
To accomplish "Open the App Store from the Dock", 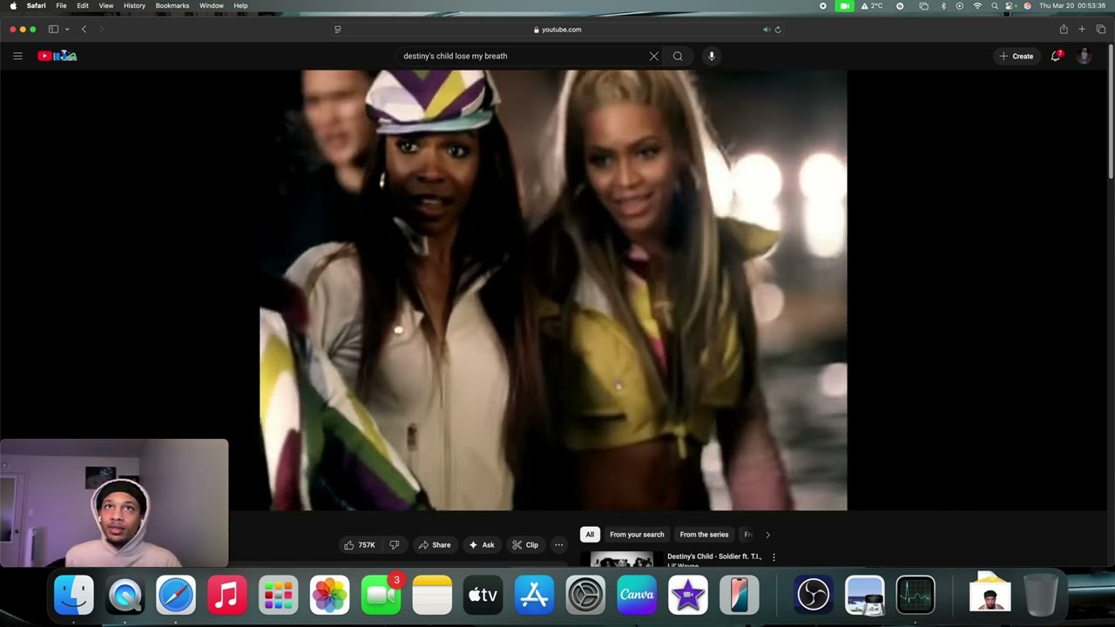I will tap(534, 596).
